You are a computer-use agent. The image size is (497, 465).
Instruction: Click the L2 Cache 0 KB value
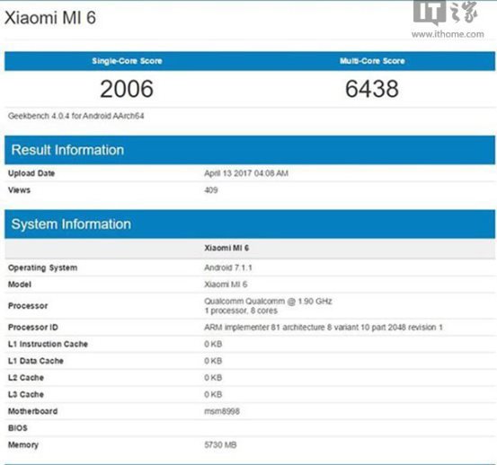(x=213, y=378)
